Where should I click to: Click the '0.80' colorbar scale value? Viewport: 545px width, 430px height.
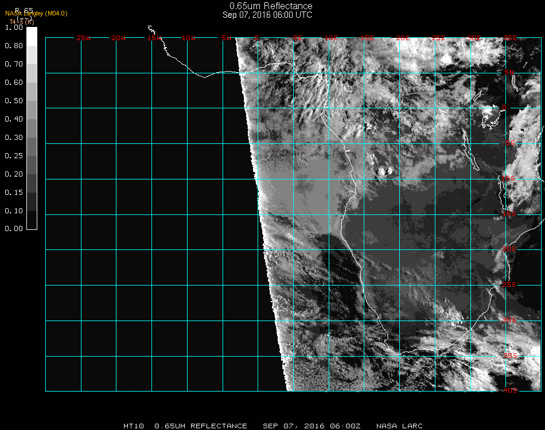coord(14,46)
